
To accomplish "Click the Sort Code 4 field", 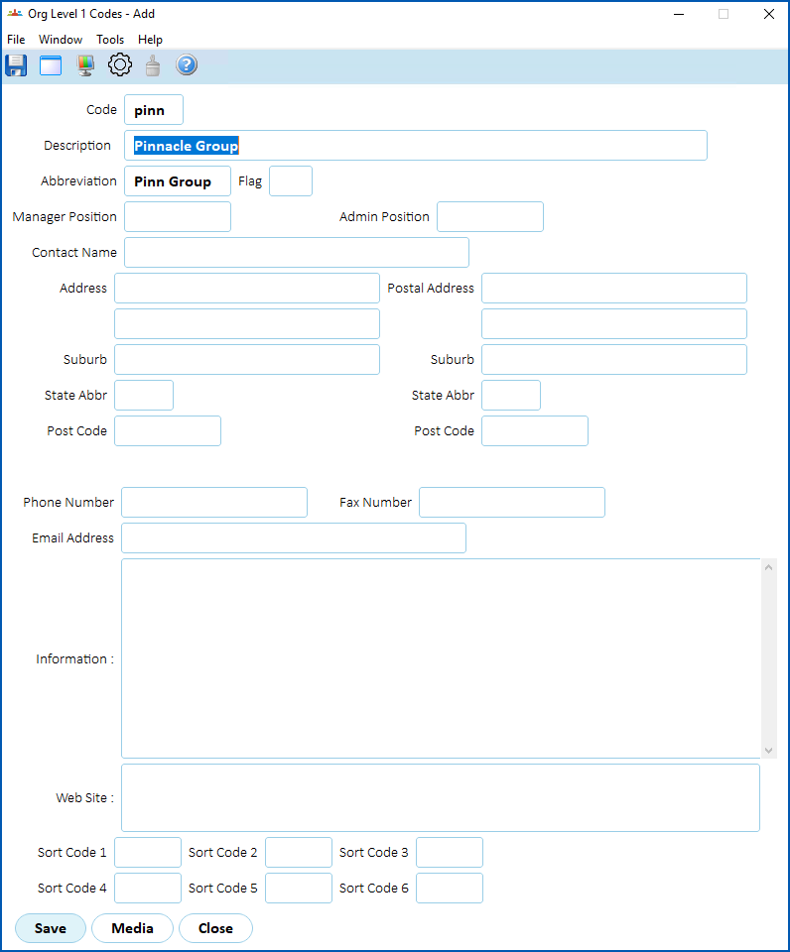I will [148, 889].
